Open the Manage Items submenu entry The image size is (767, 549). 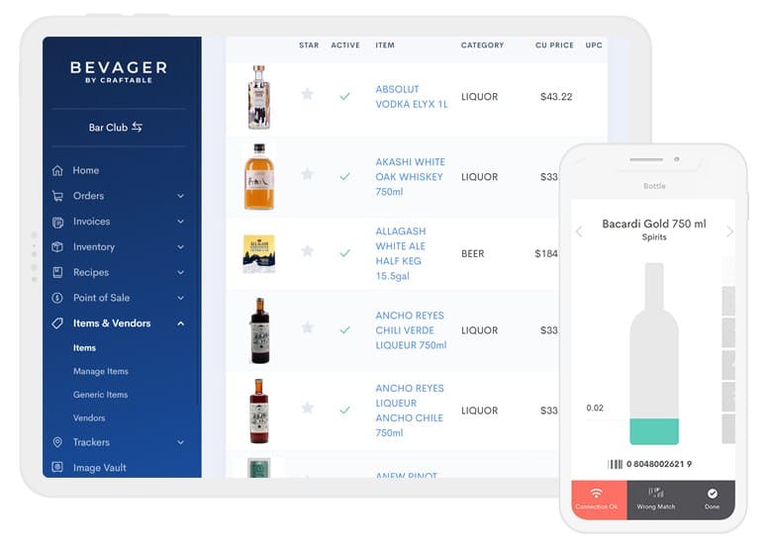(101, 372)
